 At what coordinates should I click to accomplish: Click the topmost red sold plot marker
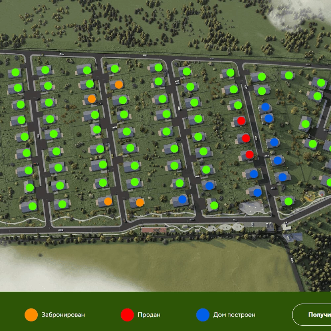click(241, 121)
